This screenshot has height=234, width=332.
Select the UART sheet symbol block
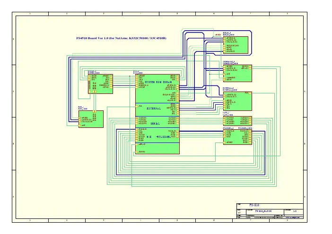(237, 121)
